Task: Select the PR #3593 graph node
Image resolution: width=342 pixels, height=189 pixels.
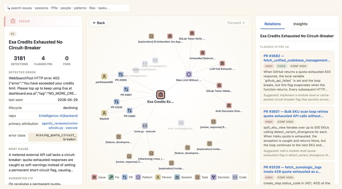Action: click(121, 75)
